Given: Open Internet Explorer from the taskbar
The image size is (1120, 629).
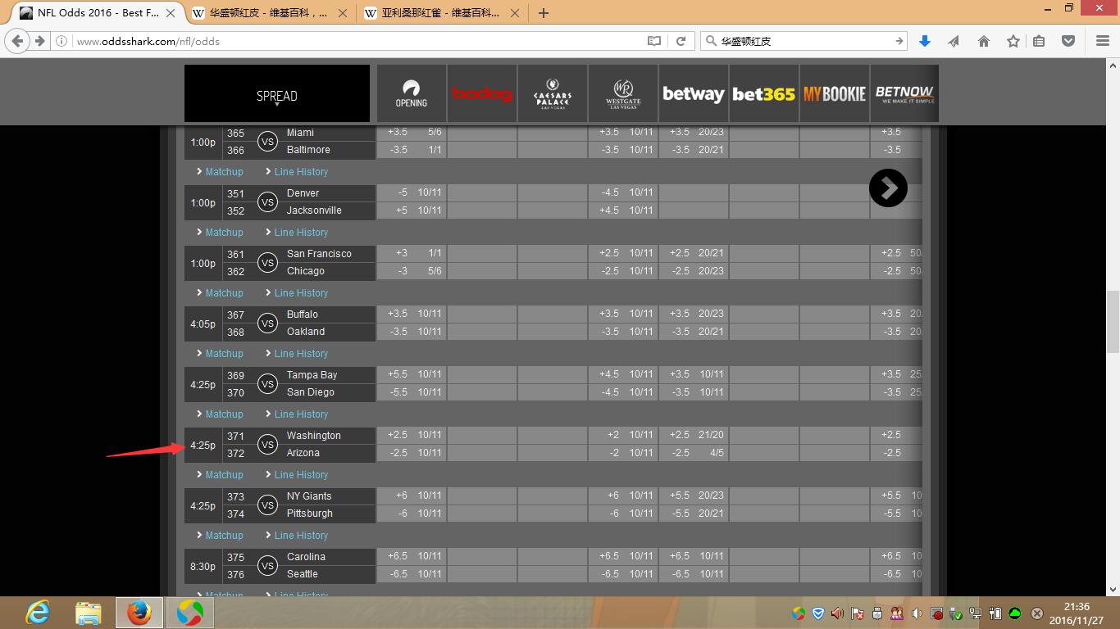Looking at the screenshot, I should coord(38,612).
